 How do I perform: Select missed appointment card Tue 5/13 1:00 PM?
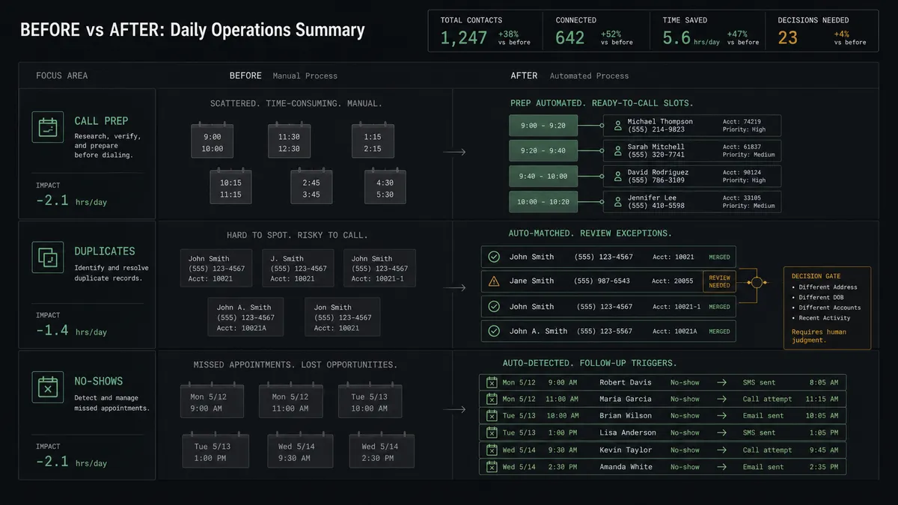click(x=216, y=450)
